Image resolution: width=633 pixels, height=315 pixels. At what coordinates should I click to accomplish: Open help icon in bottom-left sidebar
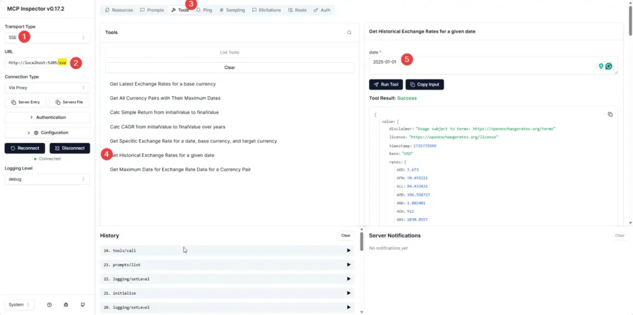[49, 305]
